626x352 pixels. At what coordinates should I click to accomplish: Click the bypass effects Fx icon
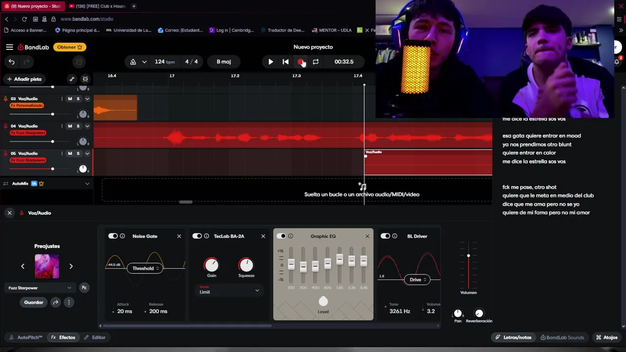(84, 288)
